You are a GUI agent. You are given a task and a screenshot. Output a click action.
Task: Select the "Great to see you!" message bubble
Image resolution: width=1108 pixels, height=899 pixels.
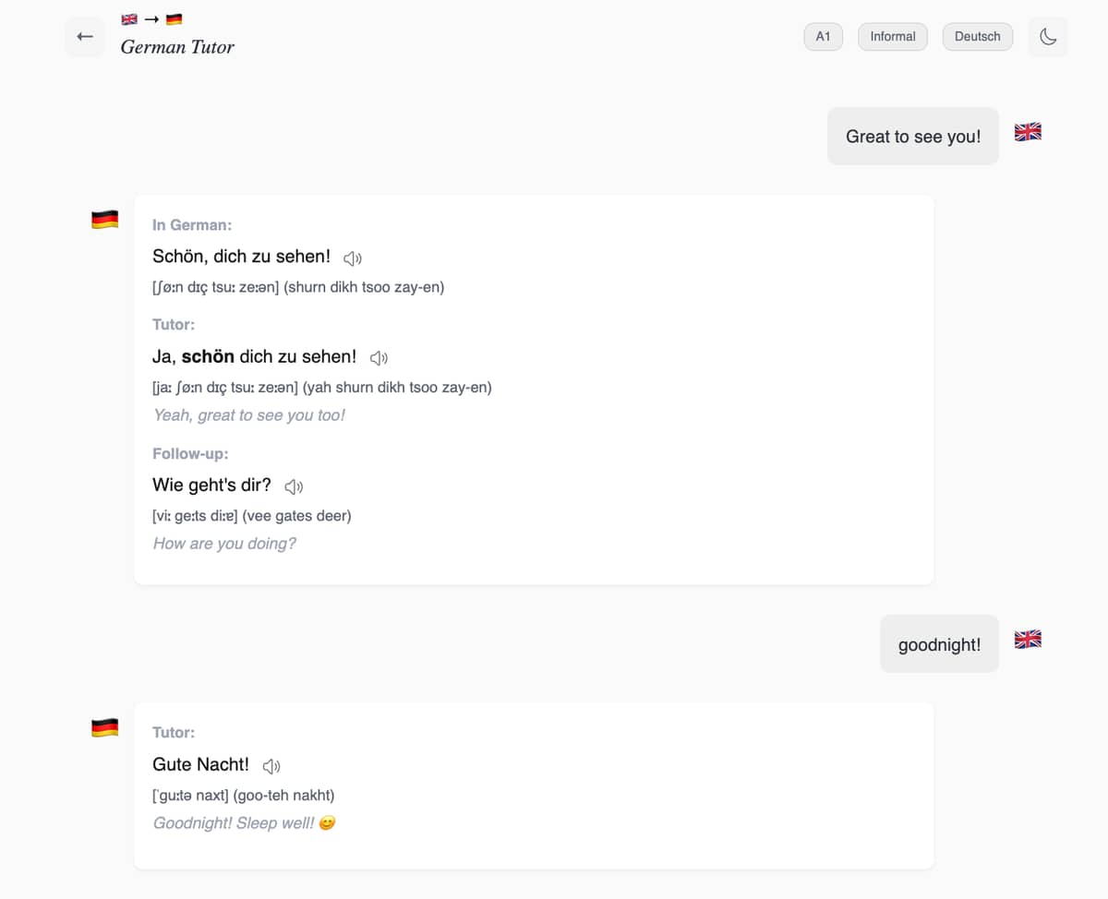coord(912,137)
